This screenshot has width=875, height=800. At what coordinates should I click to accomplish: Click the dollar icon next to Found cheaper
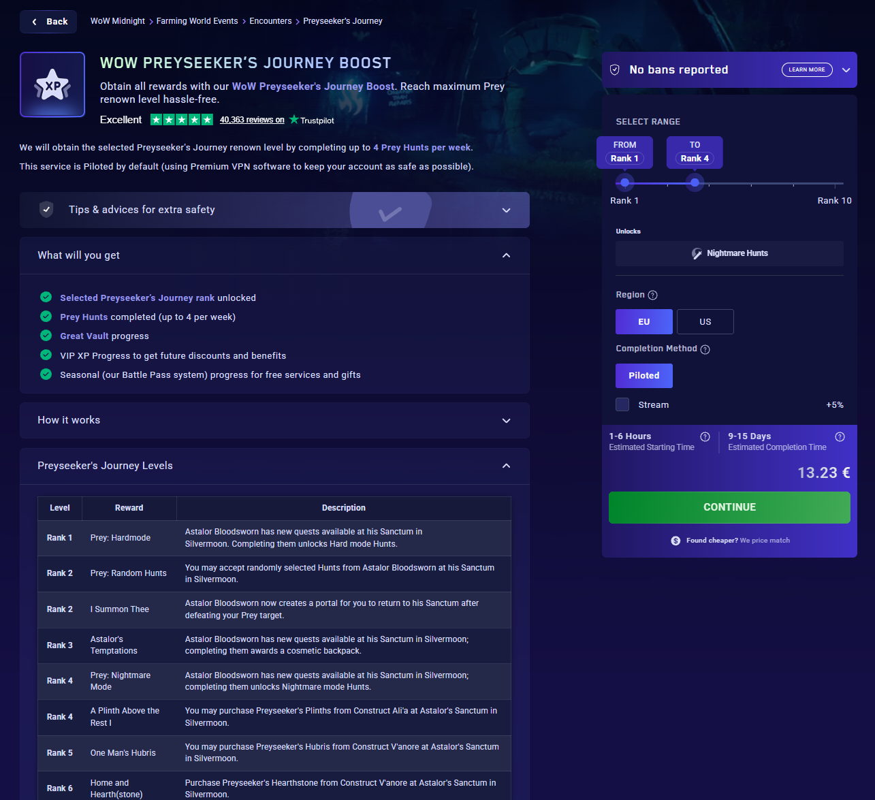pos(675,541)
